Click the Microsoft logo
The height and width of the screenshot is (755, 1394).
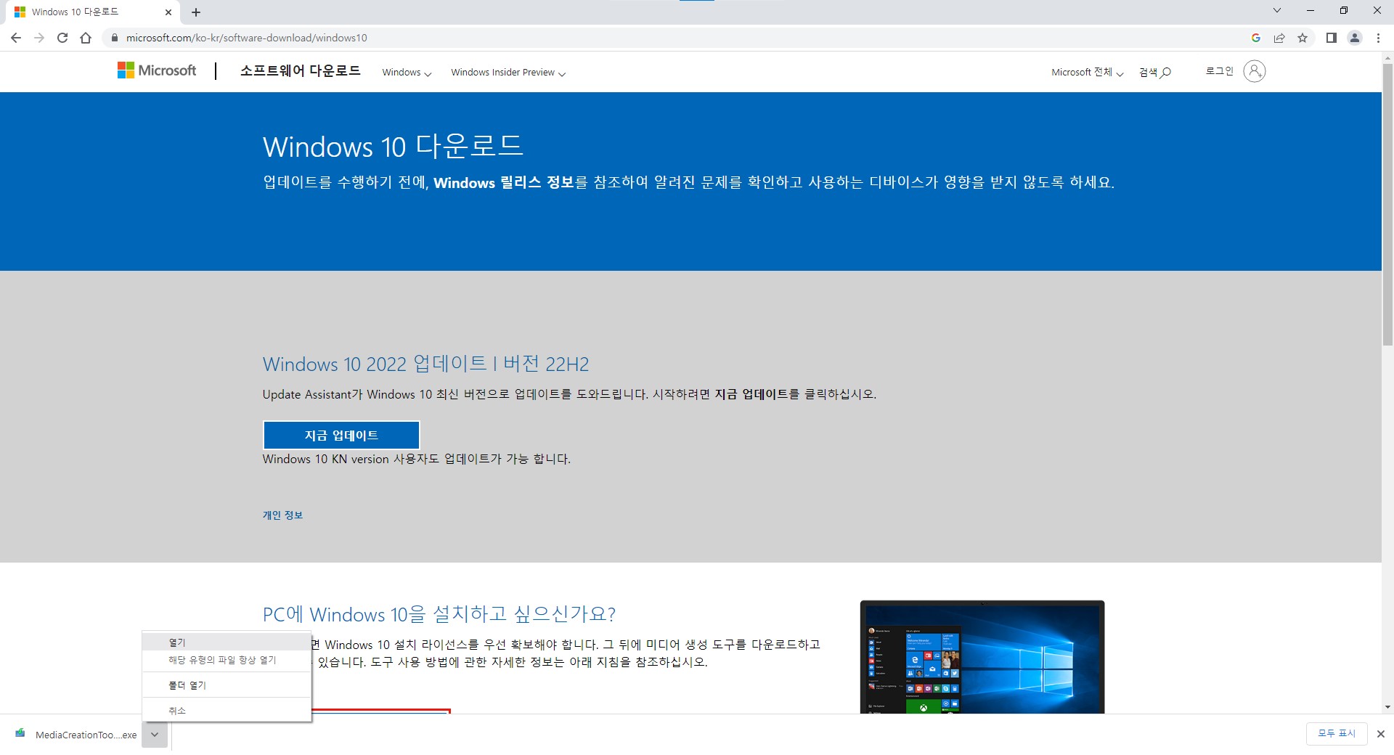(x=157, y=70)
